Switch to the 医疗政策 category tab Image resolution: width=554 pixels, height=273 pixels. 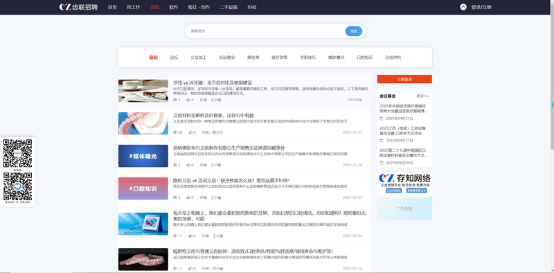point(280,58)
